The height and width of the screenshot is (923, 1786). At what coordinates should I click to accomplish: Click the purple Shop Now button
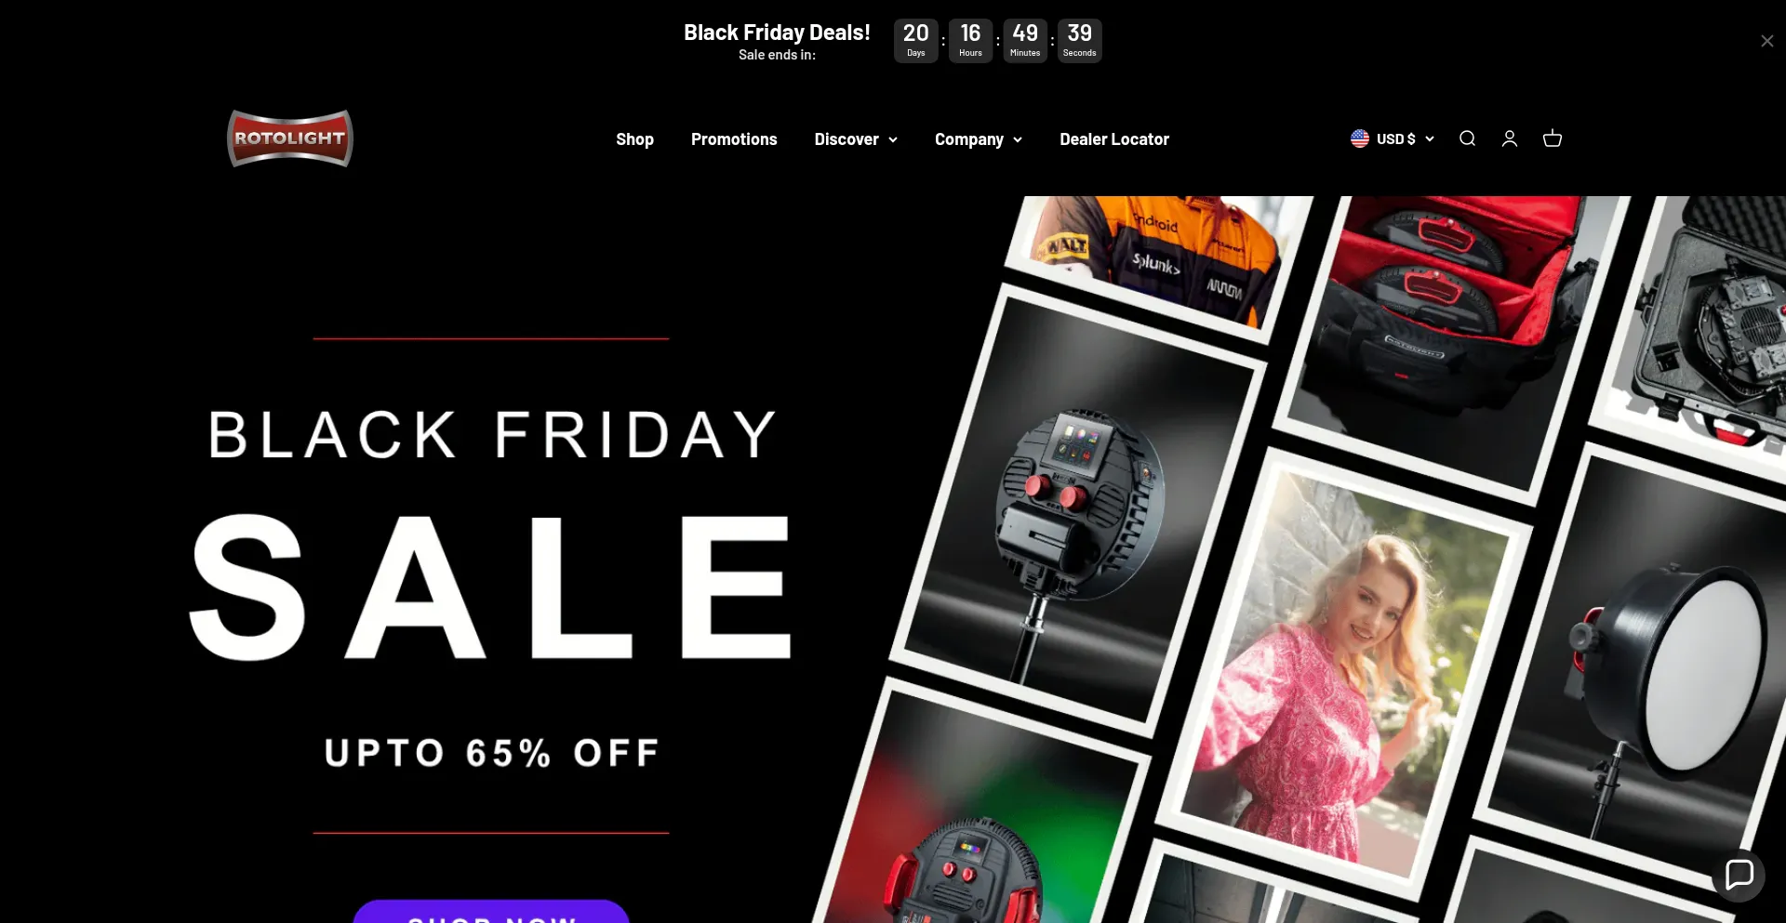click(x=491, y=912)
